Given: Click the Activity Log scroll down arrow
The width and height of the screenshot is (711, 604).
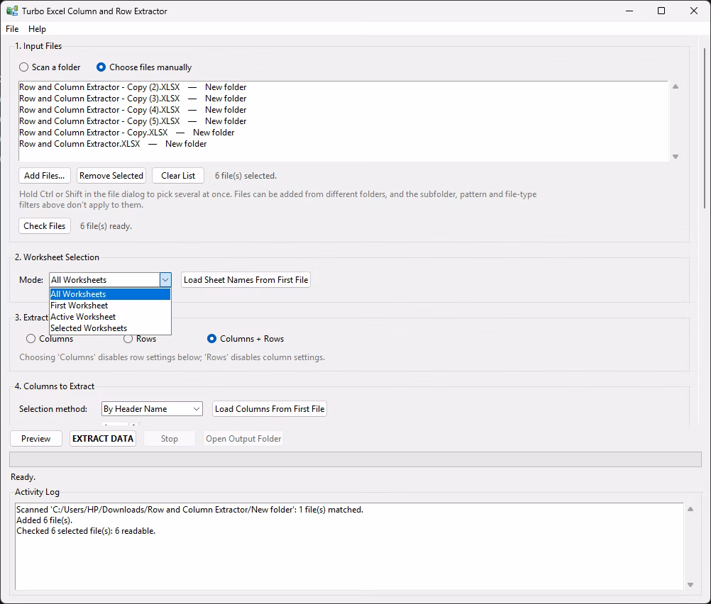Looking at the screenshot, I should tap(690, 585).
